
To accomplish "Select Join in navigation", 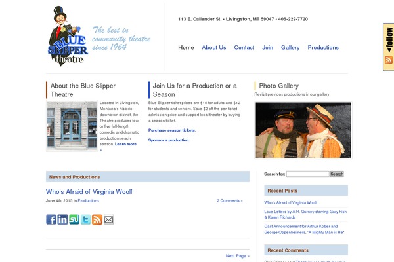I will click(268, 48).
